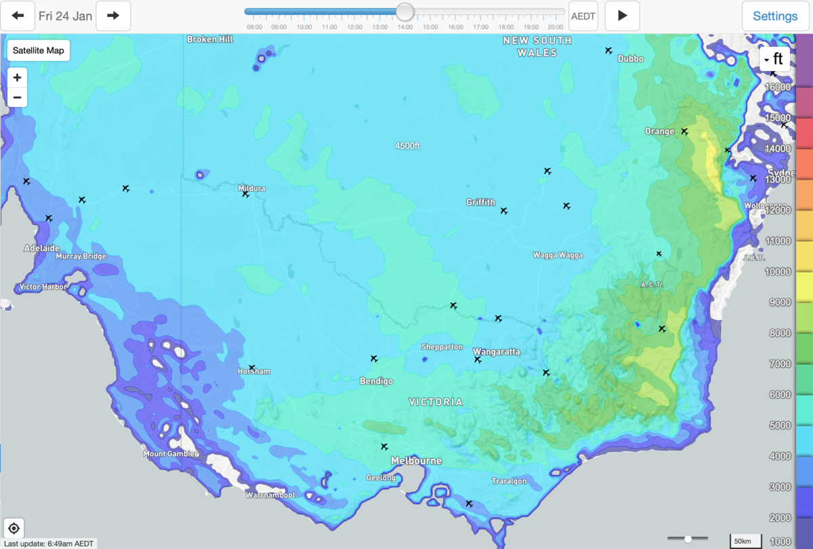Click the airfield icon below A.C.T.
813x549 pixels.
point(662,329)
